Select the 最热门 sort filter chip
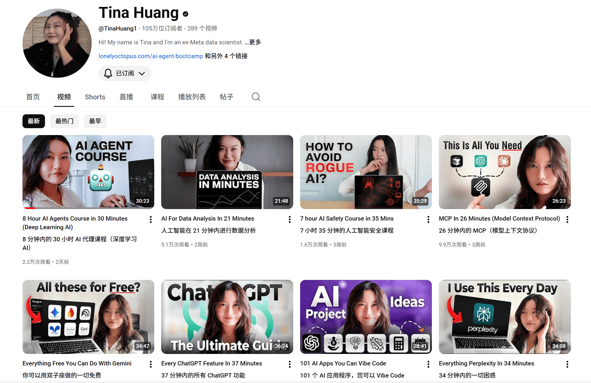The image size is (591, 383). [x=64, y=121]
